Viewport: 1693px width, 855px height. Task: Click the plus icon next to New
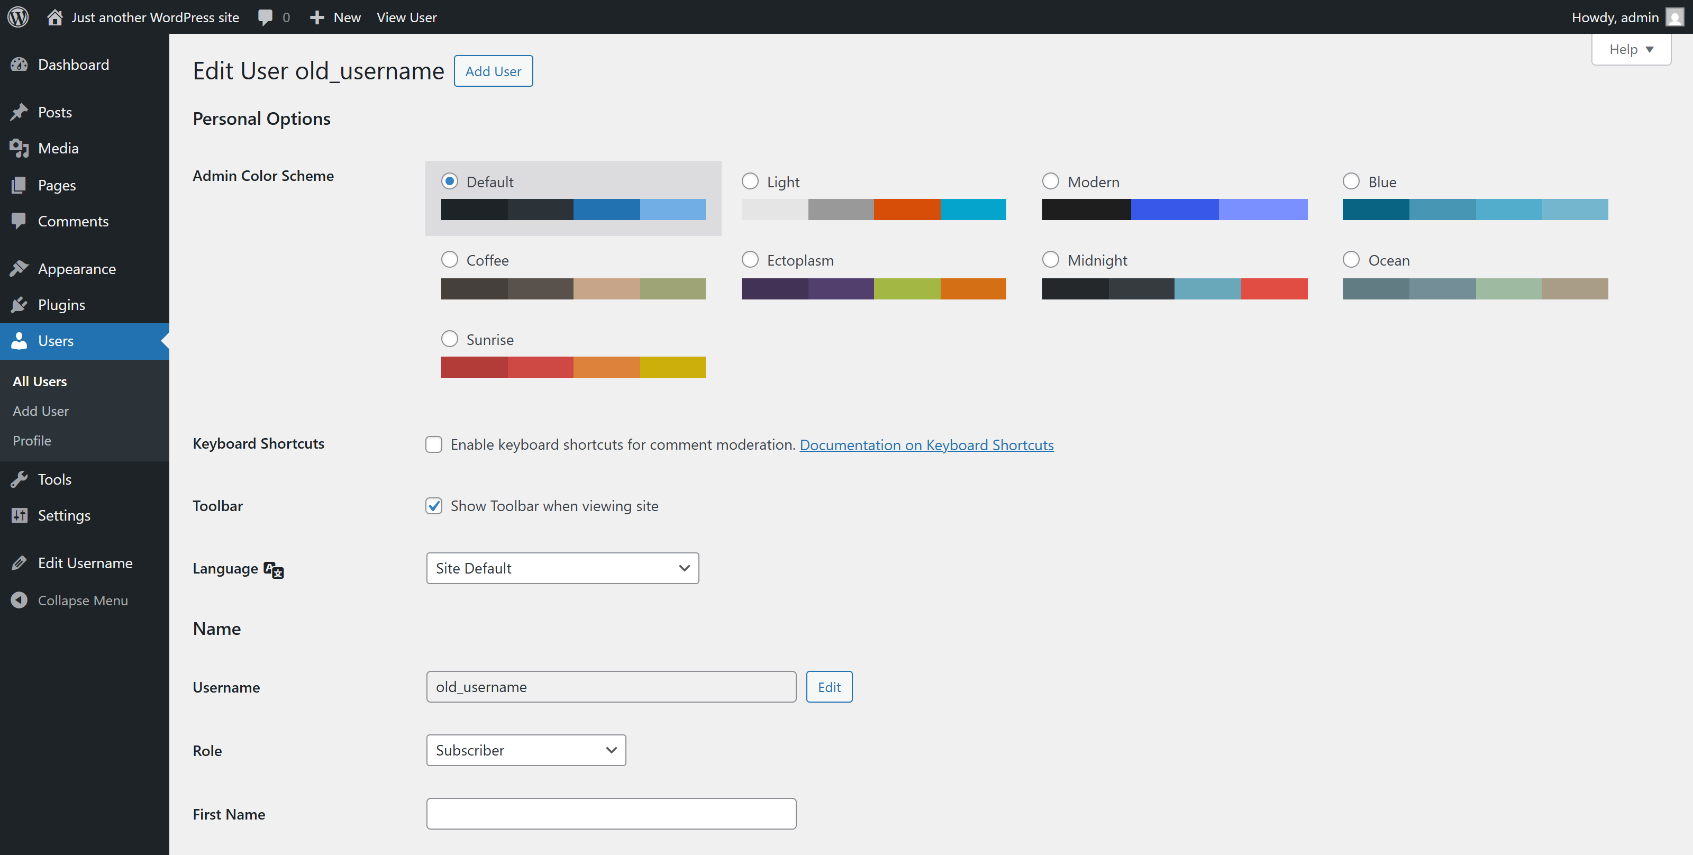[317, 18]
